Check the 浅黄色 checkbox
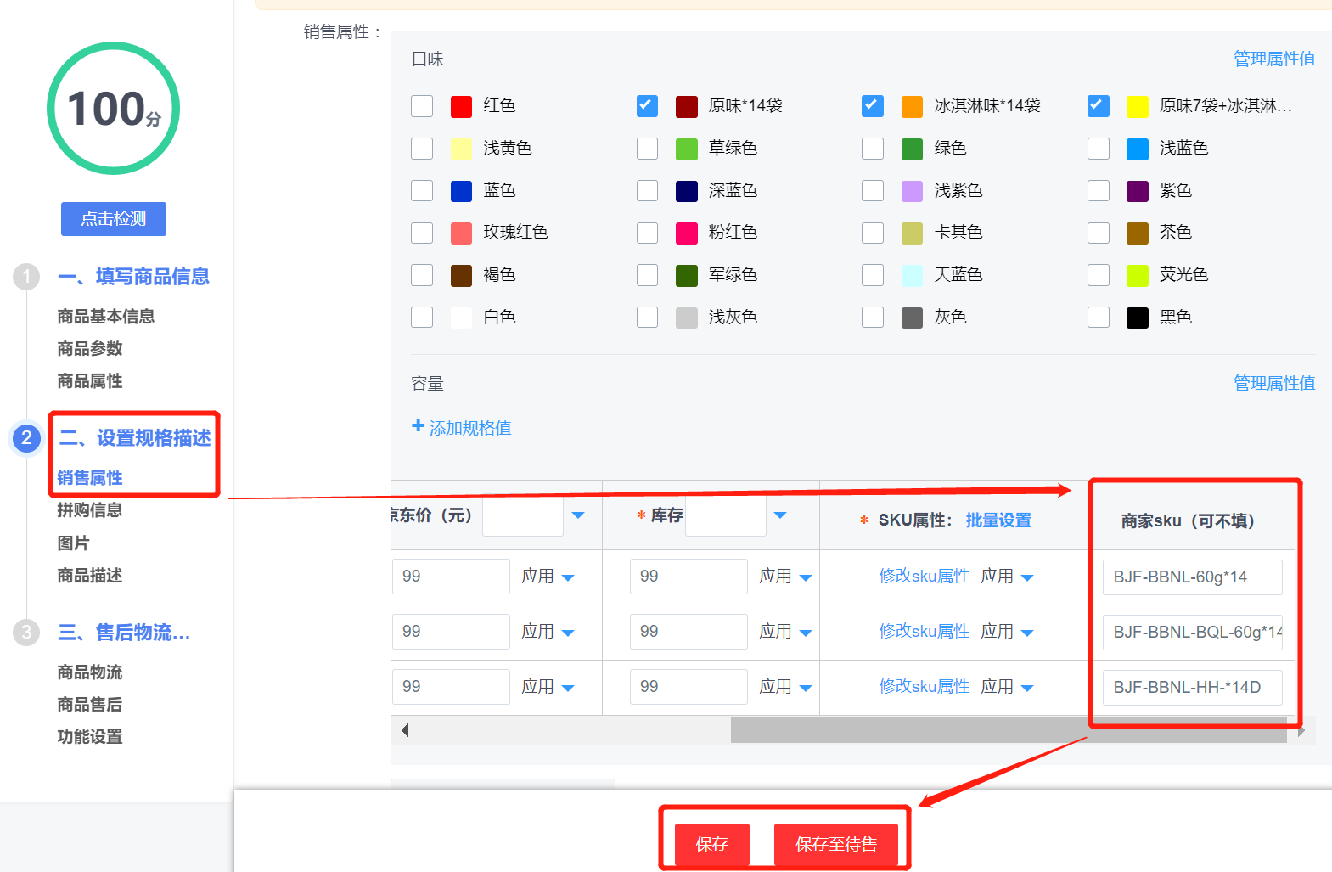 click(x=422, y=149)
